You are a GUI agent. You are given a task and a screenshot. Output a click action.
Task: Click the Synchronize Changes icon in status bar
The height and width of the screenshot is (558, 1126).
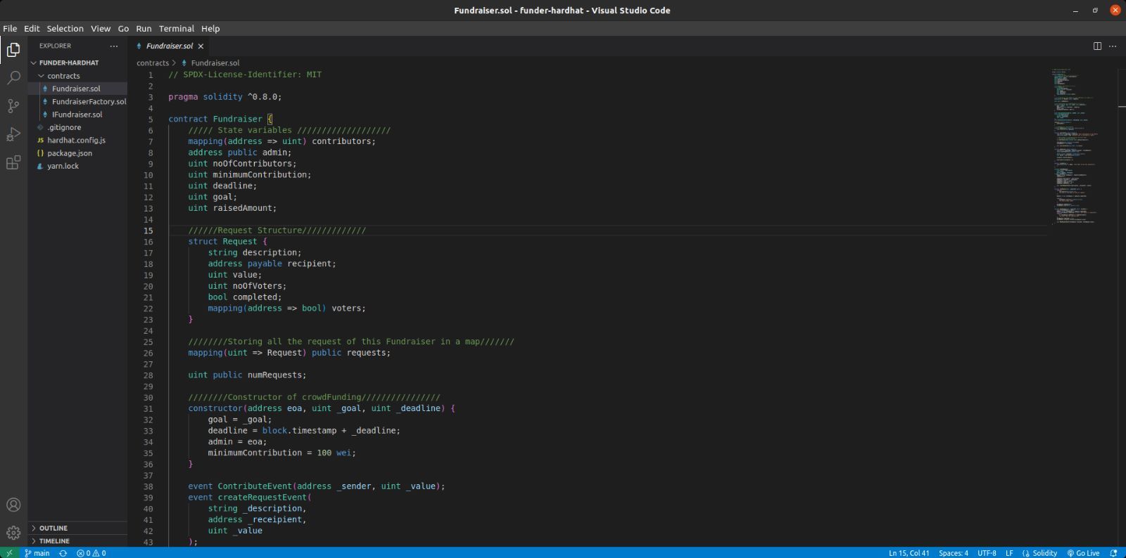(63, 553)
